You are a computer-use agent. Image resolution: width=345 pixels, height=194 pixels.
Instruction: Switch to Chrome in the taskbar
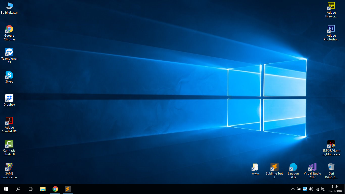click(x=55, y=189)
